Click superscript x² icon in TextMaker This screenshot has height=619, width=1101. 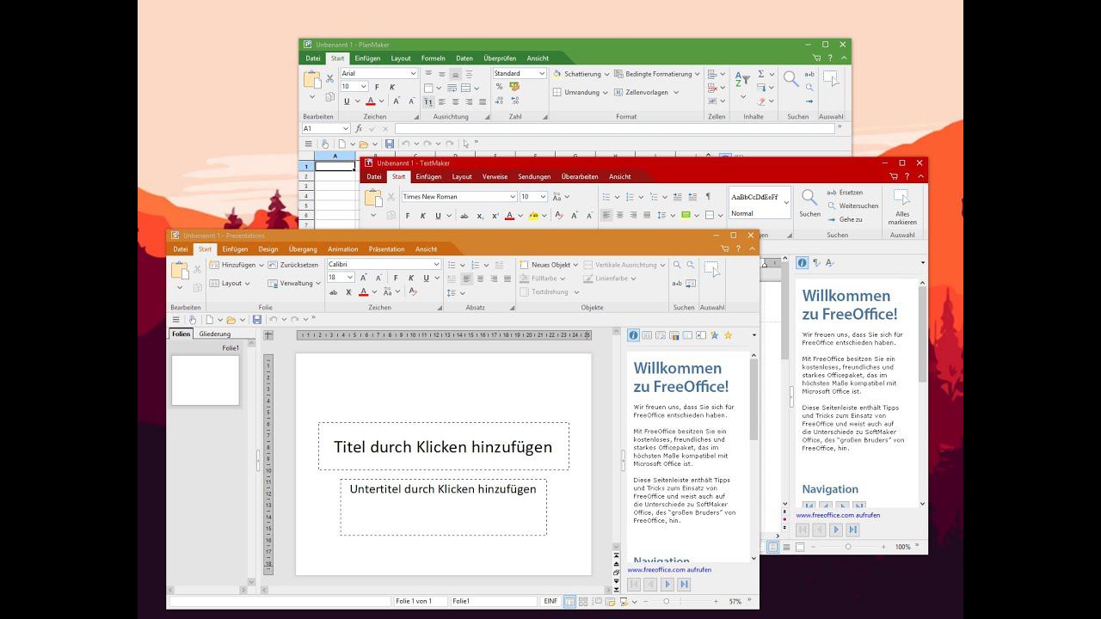click(495, 216)
